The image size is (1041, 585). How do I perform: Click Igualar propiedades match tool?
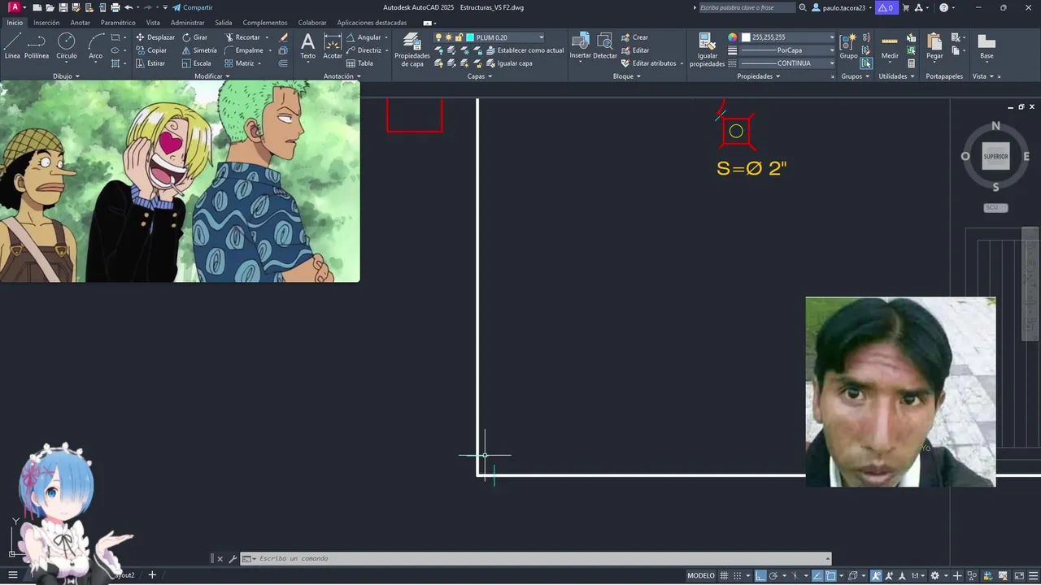pyautogui.click(x=707, y=50)
